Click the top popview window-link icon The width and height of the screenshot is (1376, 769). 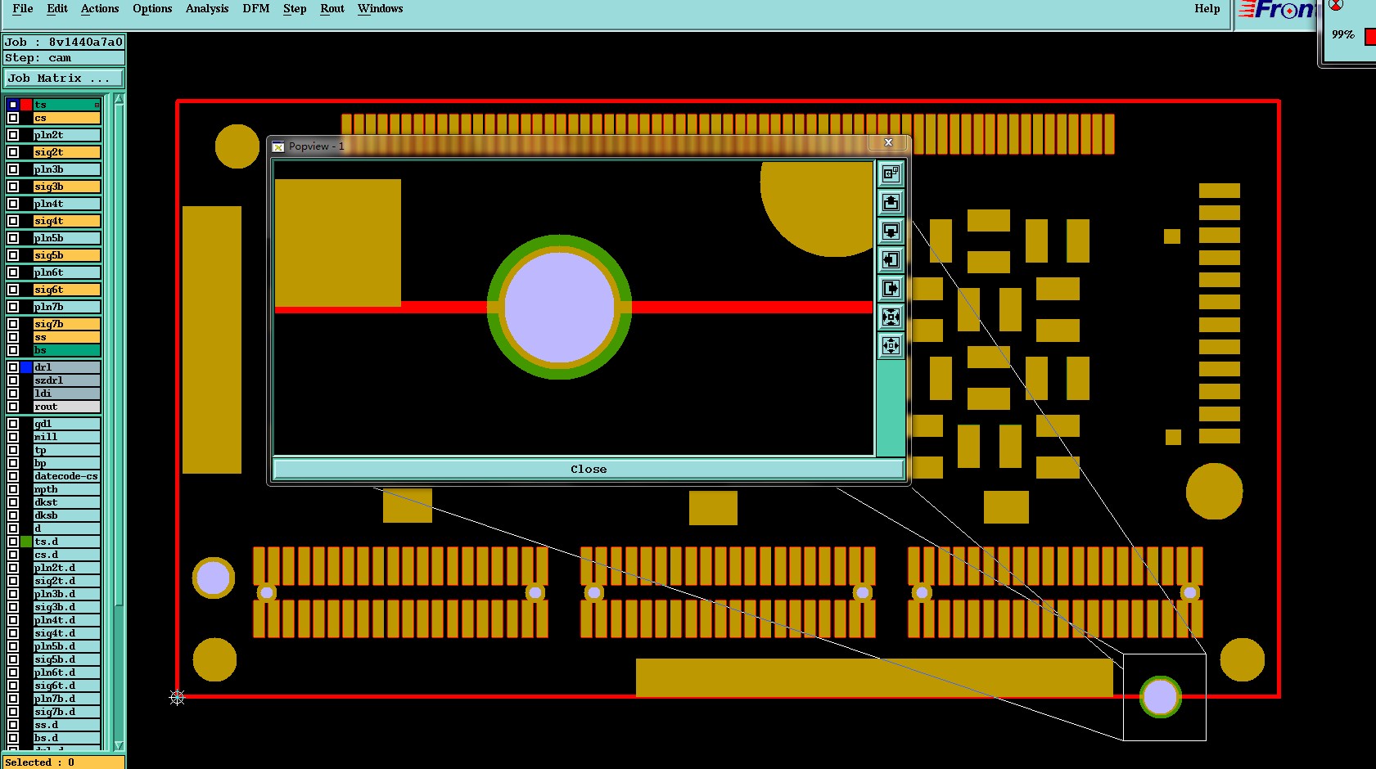point(891,173)
